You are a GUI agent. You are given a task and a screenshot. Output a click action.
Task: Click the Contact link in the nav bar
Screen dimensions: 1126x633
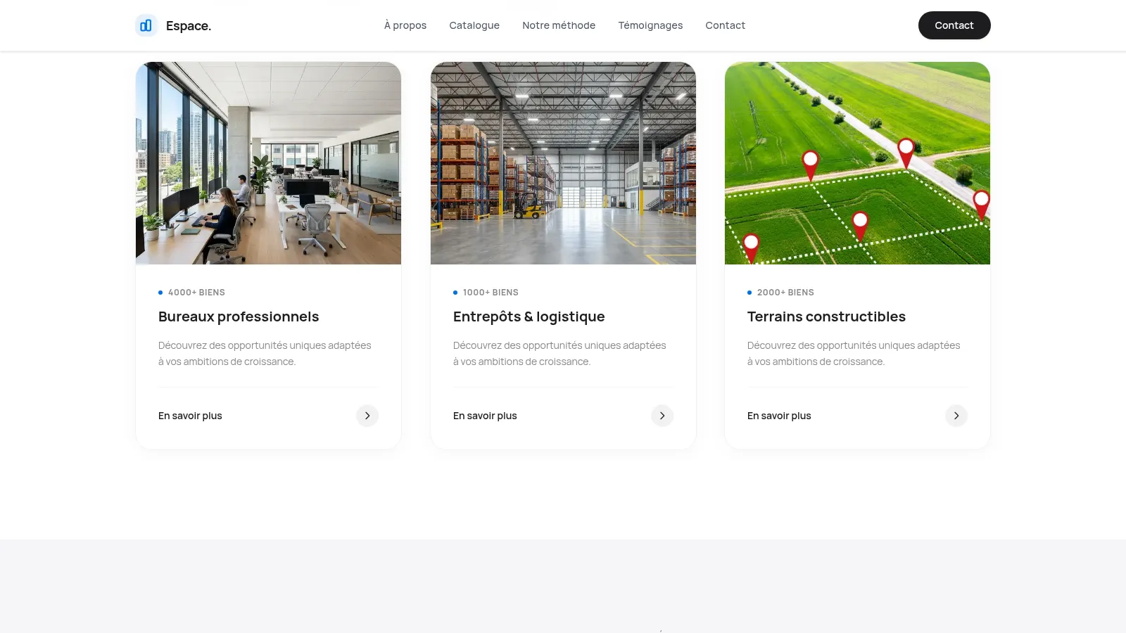click(x=725, y=25)
